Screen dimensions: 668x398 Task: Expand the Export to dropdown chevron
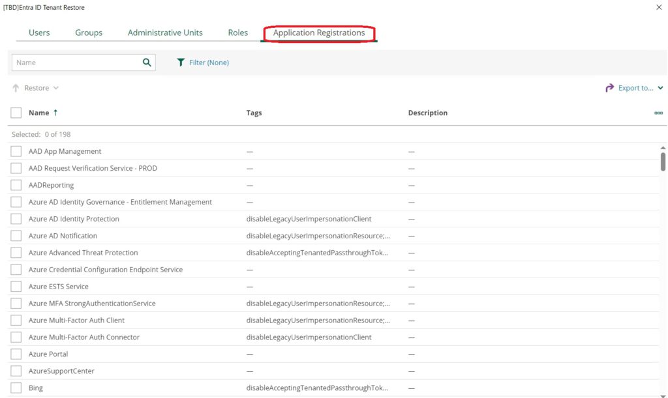pos(660,88)
